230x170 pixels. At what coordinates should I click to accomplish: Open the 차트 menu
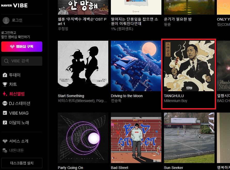tap(13, 84)
